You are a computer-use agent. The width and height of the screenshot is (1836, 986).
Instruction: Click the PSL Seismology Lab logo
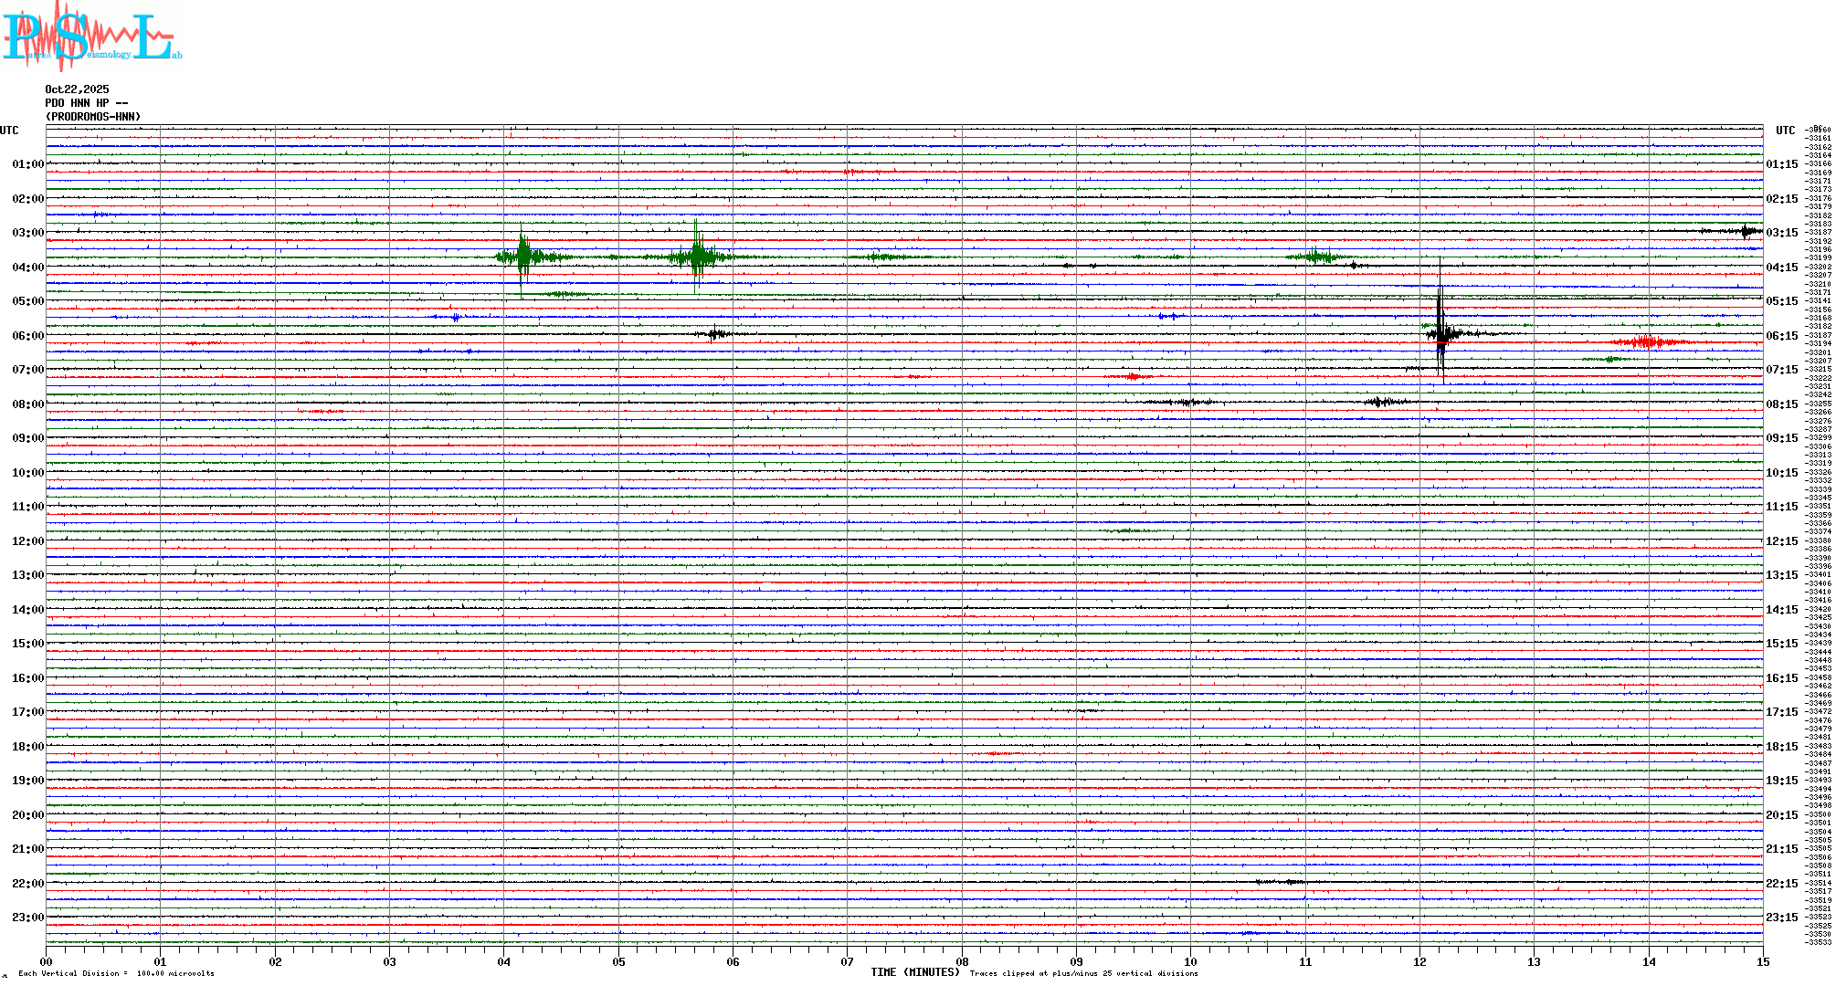tap(91, 37)
